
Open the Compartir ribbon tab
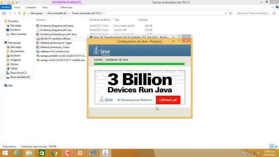[x=31, y=7]
